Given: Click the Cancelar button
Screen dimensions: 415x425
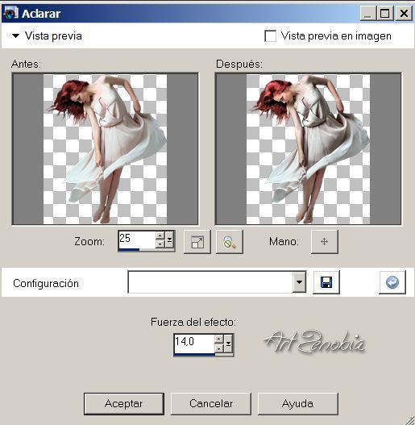Looking at the screenshot, I should (x=211, y=403).
